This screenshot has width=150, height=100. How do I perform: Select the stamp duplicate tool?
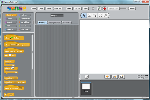(x=89, y=16)
